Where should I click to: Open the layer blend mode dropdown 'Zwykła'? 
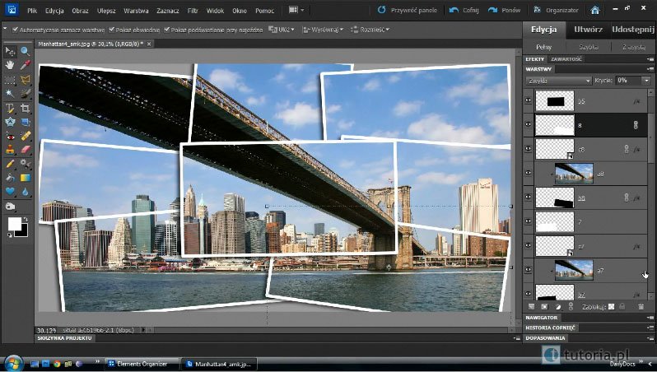tap(559, 81)
